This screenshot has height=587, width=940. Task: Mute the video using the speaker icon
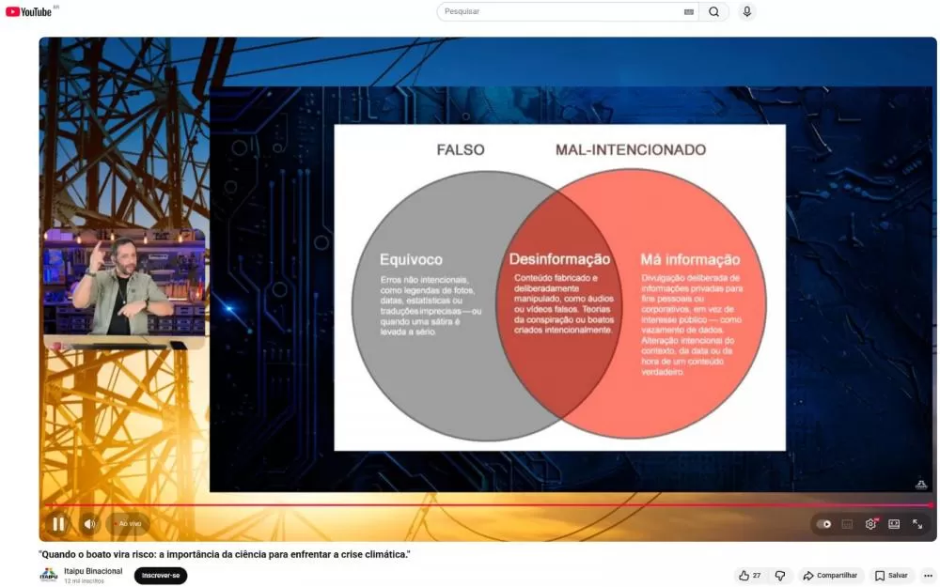tap(90, 524)
